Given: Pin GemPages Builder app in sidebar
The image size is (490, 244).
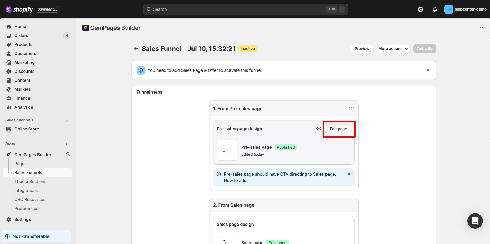Looking at the screenshot, I should pos(68,155).
